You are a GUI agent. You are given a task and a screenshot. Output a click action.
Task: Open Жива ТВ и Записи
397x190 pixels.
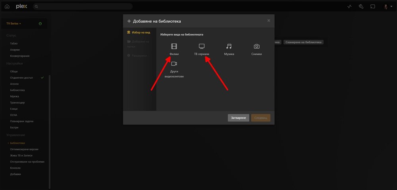tap(21, 155)
